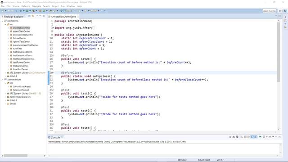Toggle Show Console on standard error change
288x162 pixels.
point(256,137)
